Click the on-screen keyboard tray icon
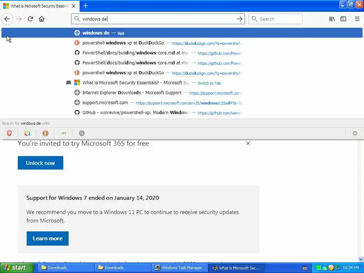The height and width of the screenshot is (273, 364). click(x=305, y=268)
